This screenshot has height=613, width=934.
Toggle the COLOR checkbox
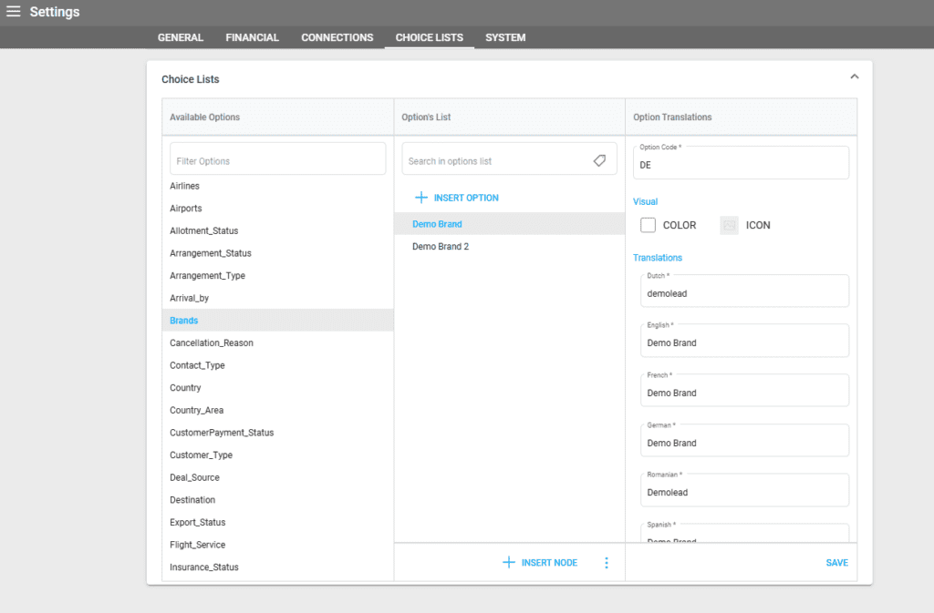tap(649, 225)
